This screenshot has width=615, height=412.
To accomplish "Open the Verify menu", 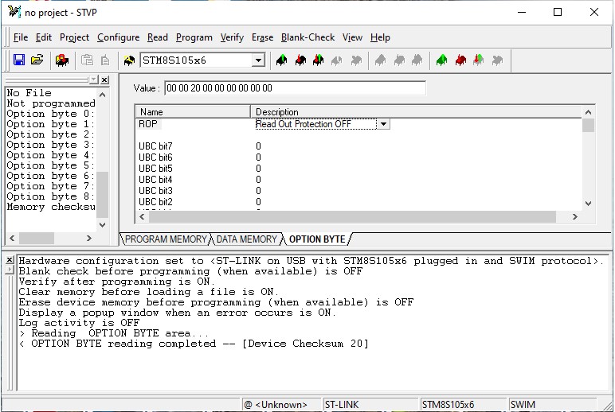I will pos(232,37).
